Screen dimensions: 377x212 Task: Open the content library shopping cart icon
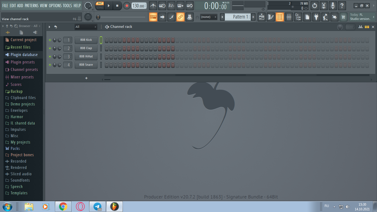[344, 17]
